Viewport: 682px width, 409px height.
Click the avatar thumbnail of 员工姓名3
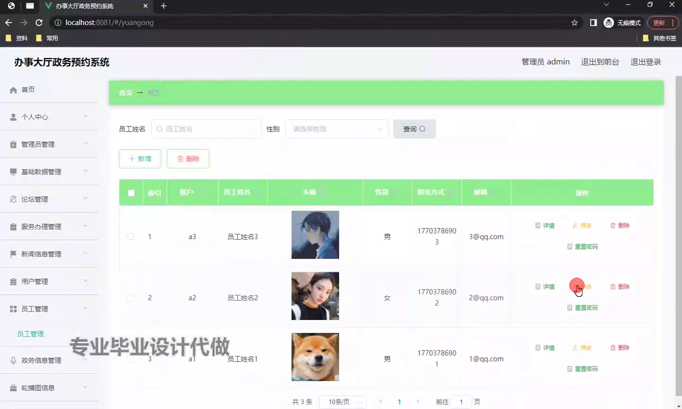coord(315,235)
